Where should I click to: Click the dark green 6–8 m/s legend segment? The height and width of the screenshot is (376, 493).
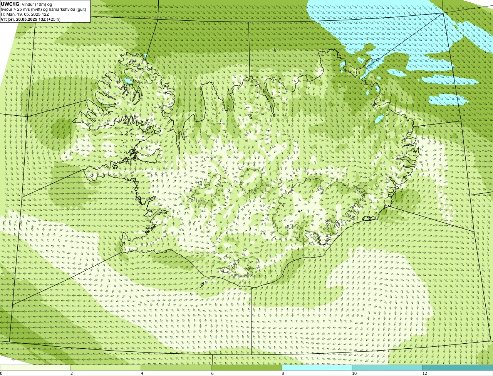247,368
